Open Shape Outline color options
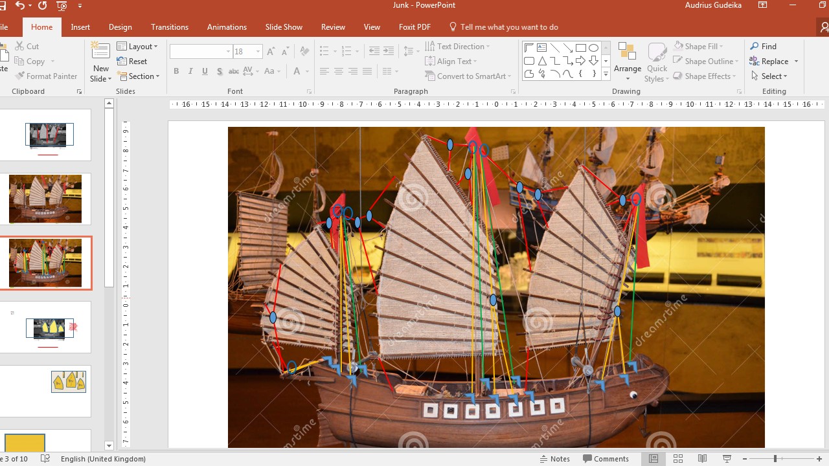This screenshot has width=829, height=466. (x=705, y=61)
